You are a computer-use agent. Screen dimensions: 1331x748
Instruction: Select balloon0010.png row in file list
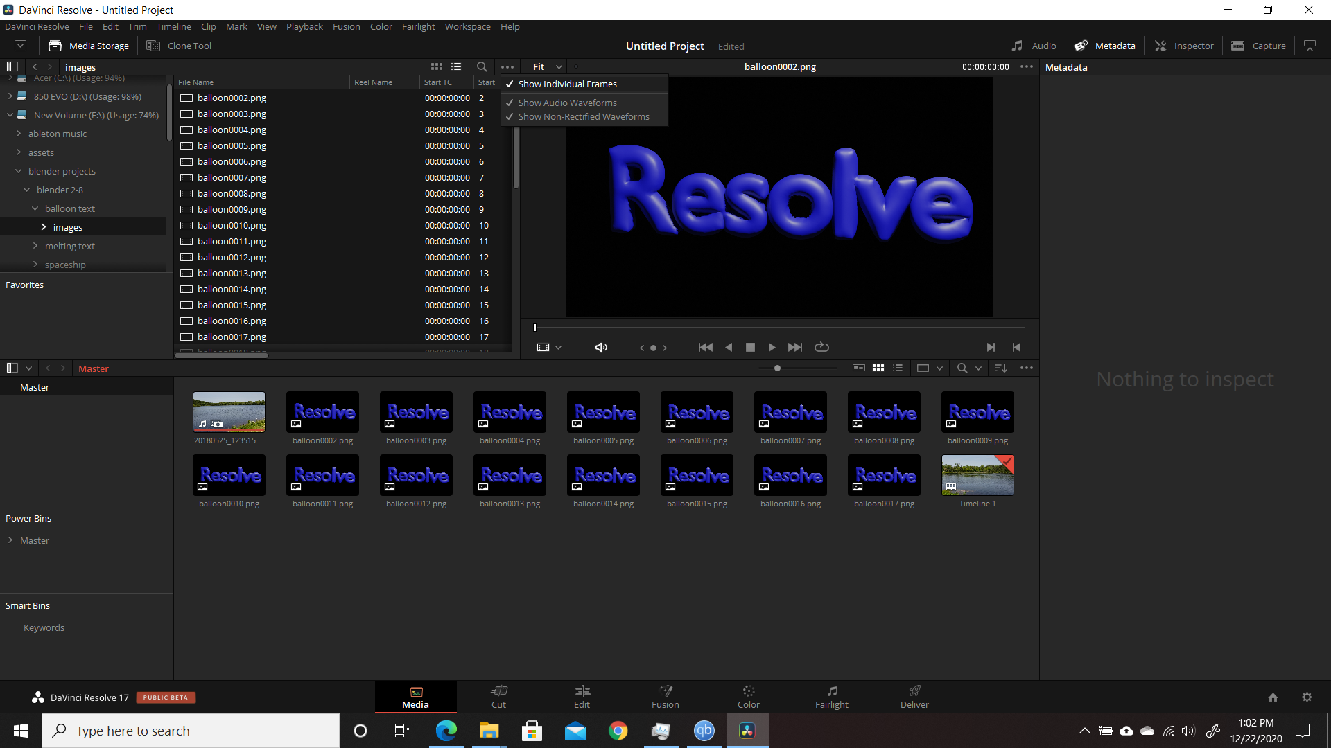342,225
